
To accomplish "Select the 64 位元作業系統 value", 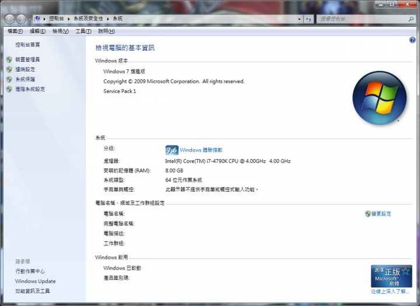I will tap(184, 180).
